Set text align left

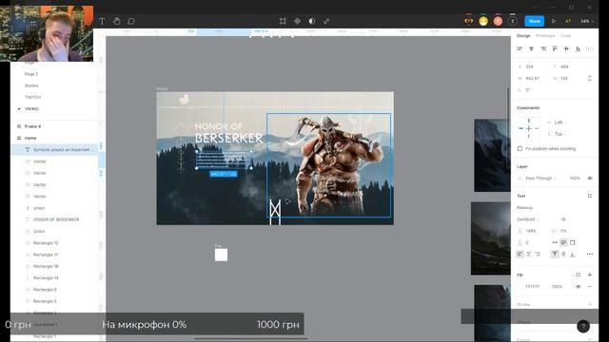pyautogui.click(x=520, y=255)
